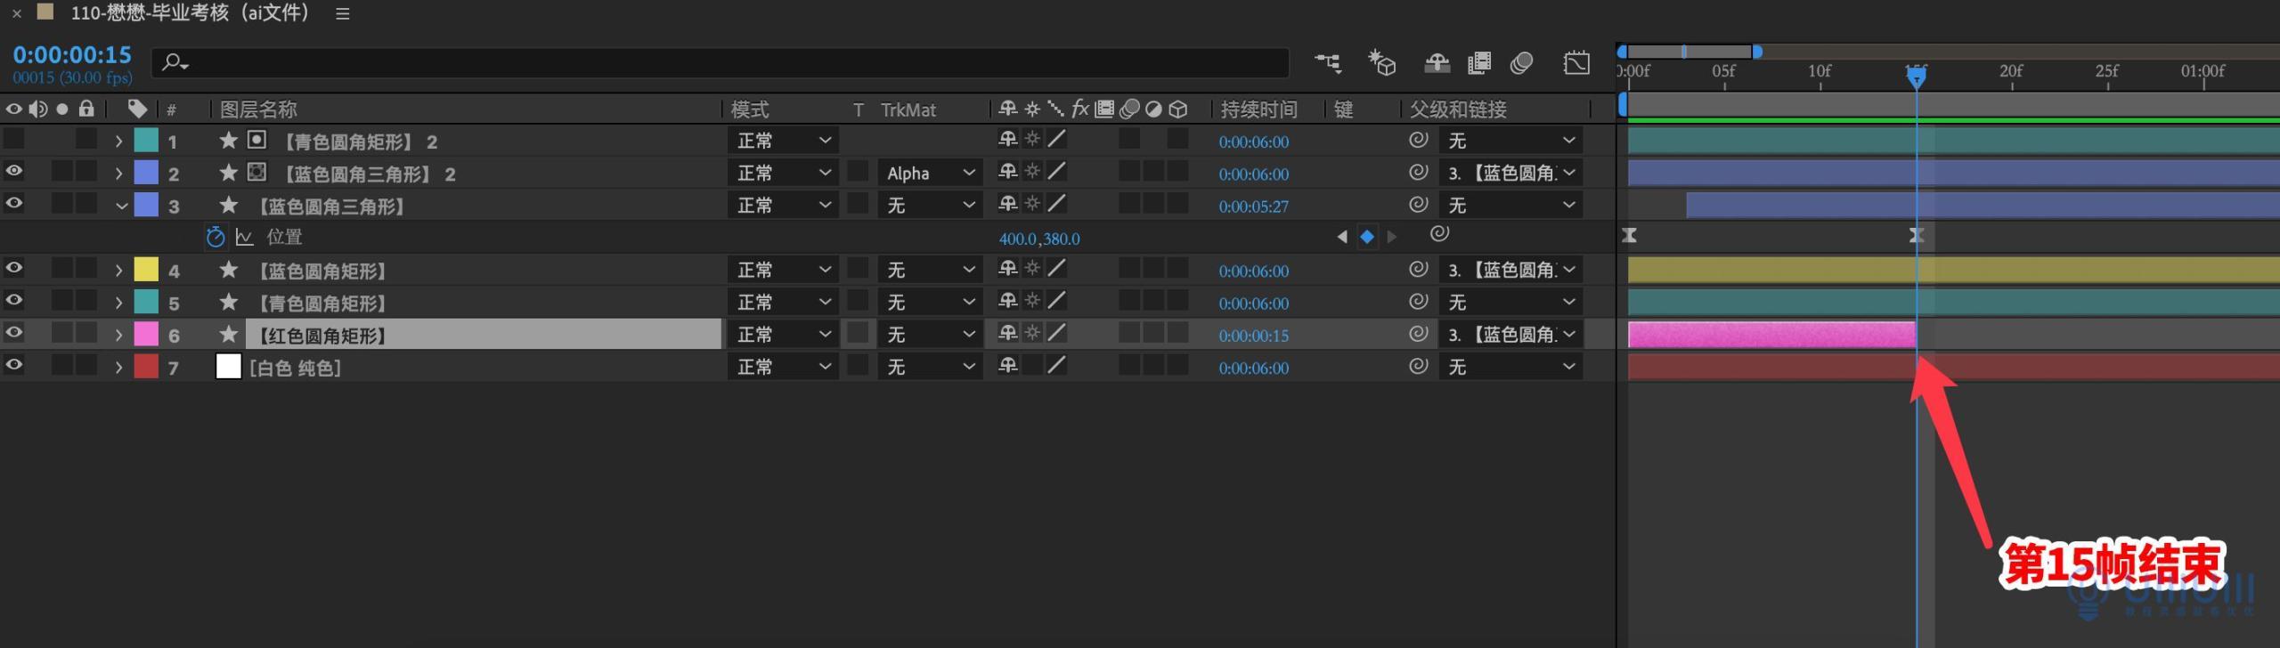Click the lock column header icon

coord(86,109)
